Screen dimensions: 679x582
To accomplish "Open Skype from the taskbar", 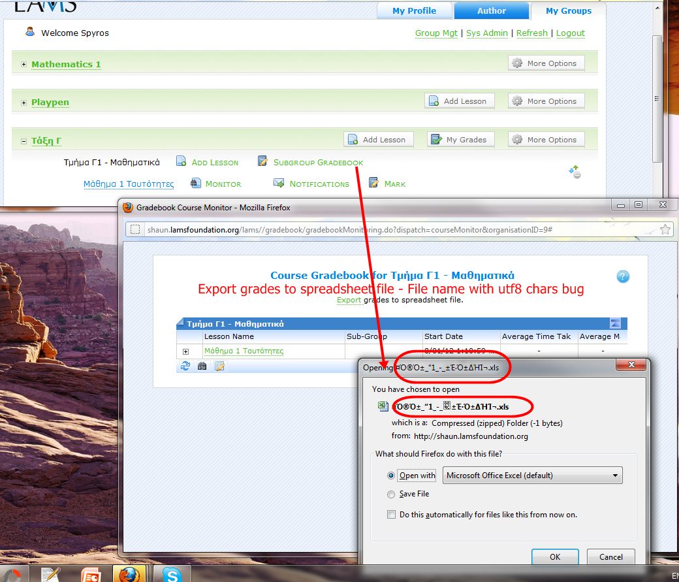I will [x=172, y=575].
